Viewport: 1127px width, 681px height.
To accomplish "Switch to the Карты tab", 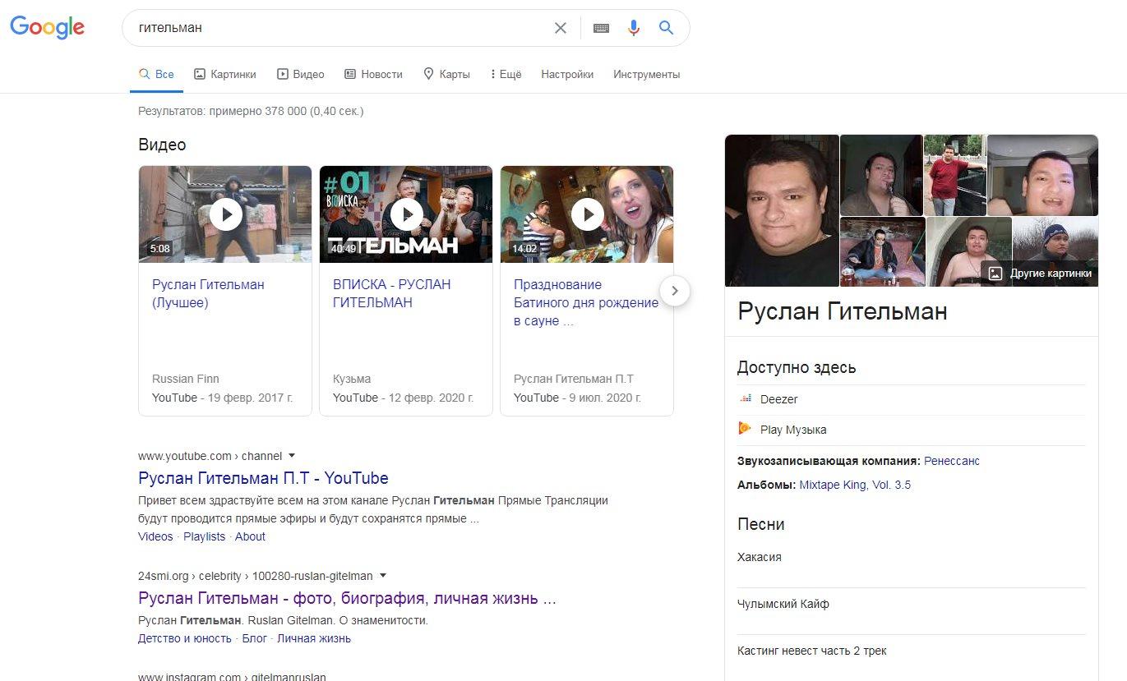I will pyautogui.click(x=446, y=74).
